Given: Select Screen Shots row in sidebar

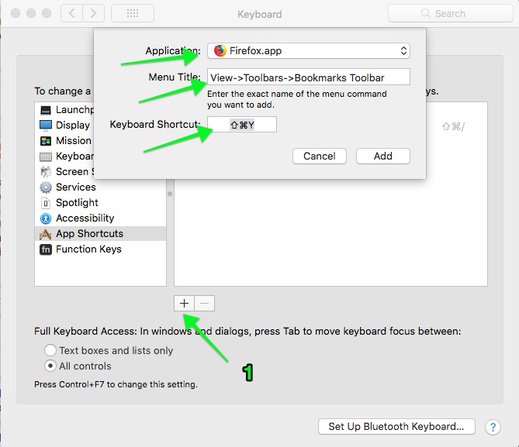Looking at the screenshot, I should point(66,171).
